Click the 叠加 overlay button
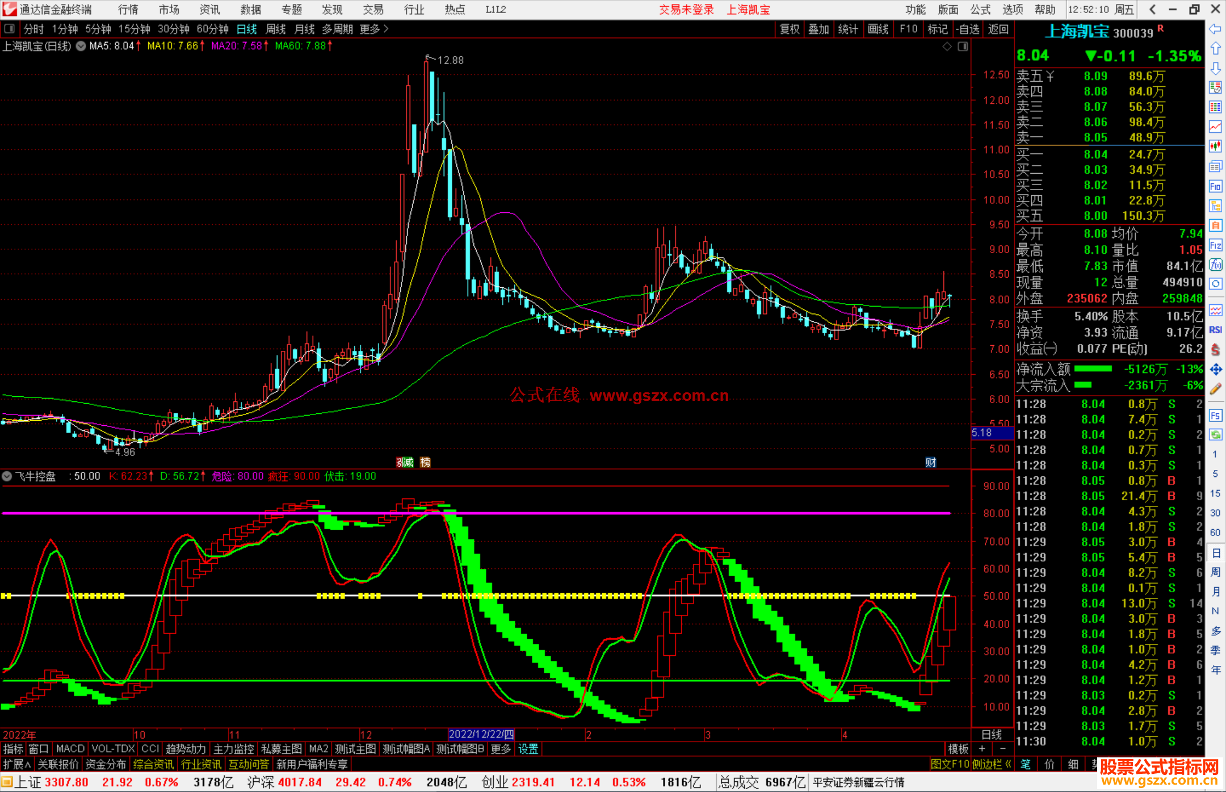The image size is (1226, 792). pyautogui.click(x=818, y=29)
